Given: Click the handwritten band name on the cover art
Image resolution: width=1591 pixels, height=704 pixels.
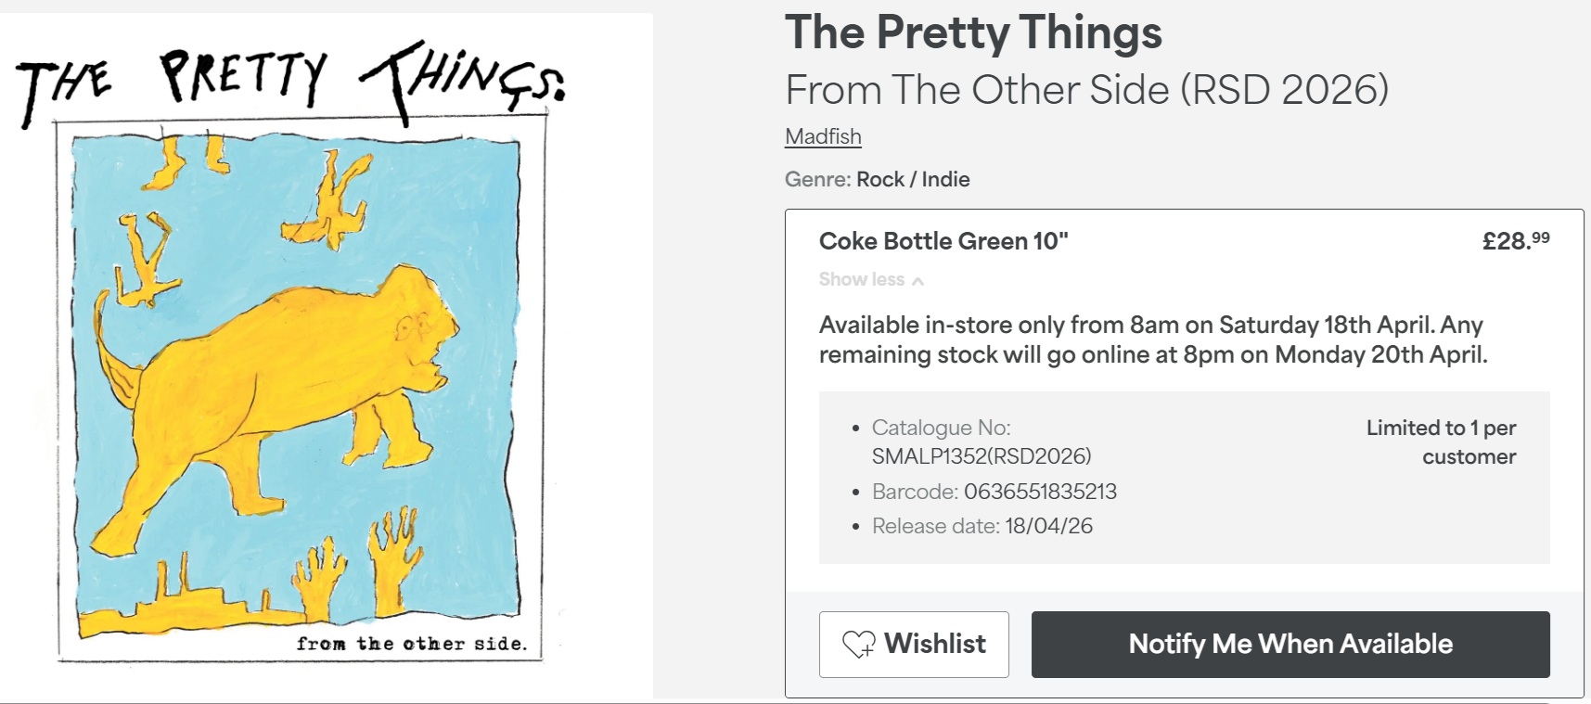Looking at the screenshot, I should pyautogui.click(x=288, y=82).
